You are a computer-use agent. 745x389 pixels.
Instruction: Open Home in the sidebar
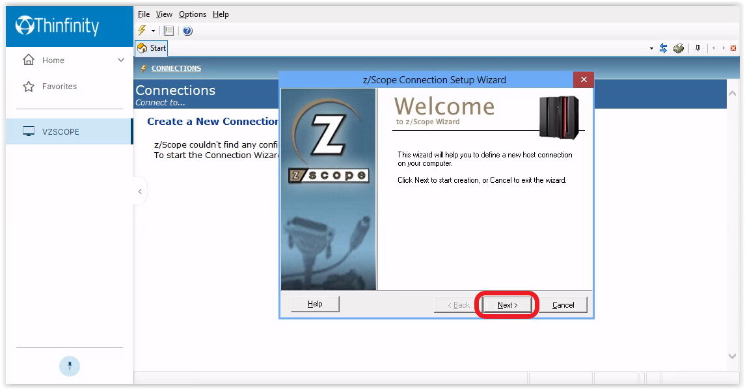pos(53,60)
